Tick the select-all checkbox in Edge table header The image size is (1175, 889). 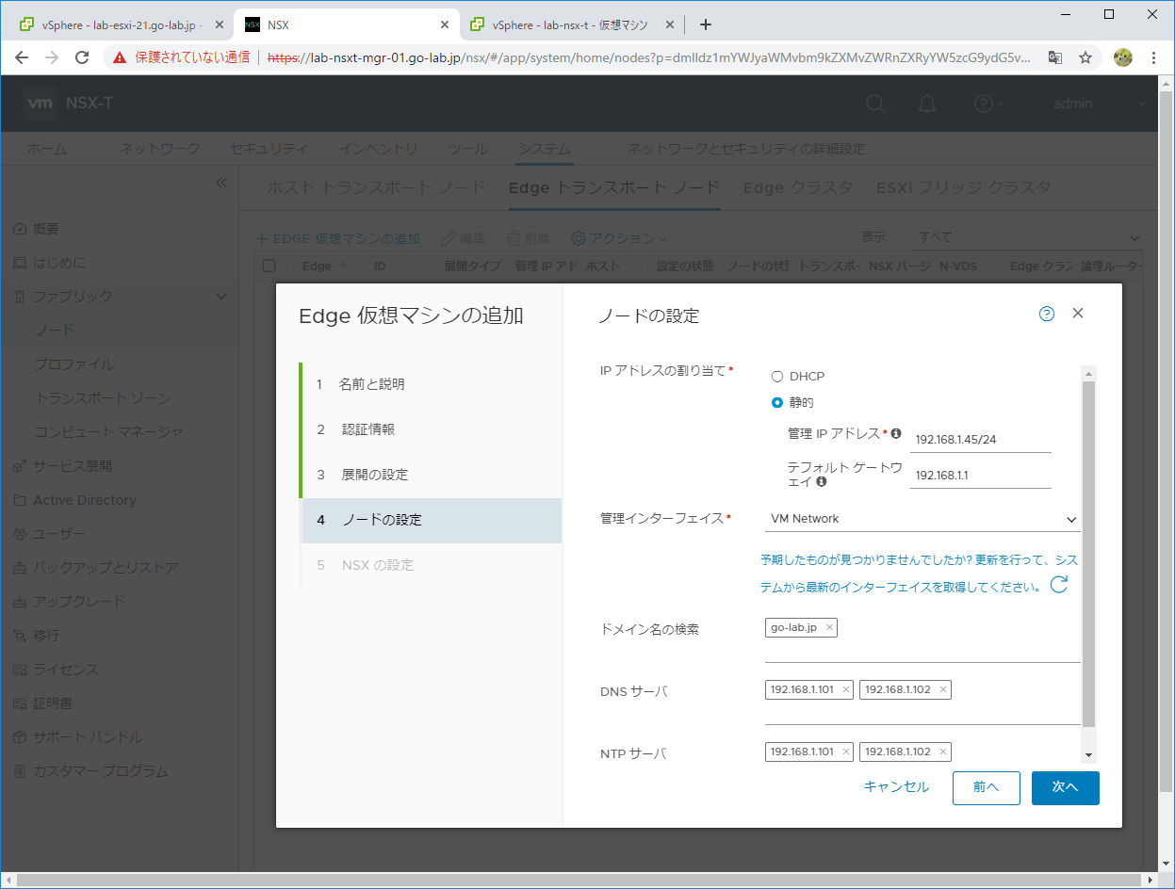(x=269, y=267)
